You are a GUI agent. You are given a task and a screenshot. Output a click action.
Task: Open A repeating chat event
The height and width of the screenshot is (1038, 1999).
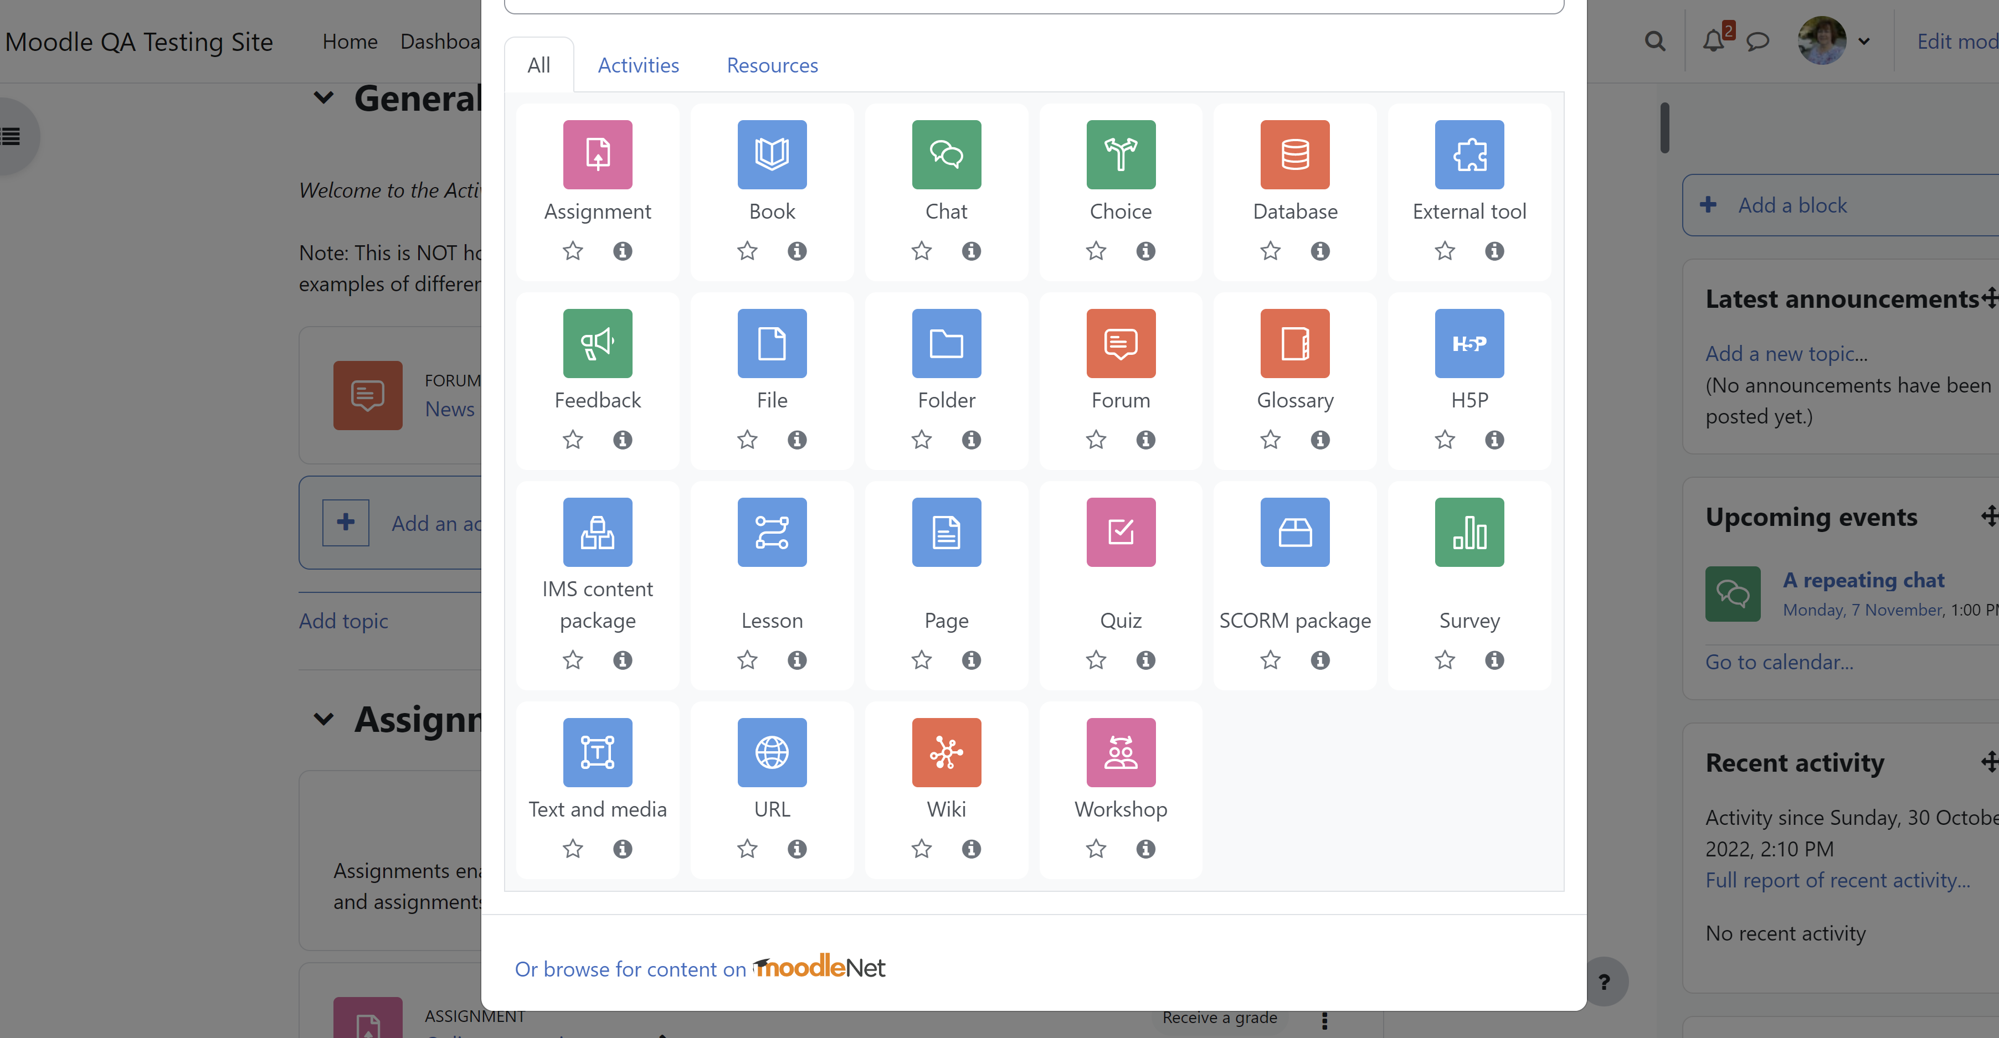(x=1863, y=580)
